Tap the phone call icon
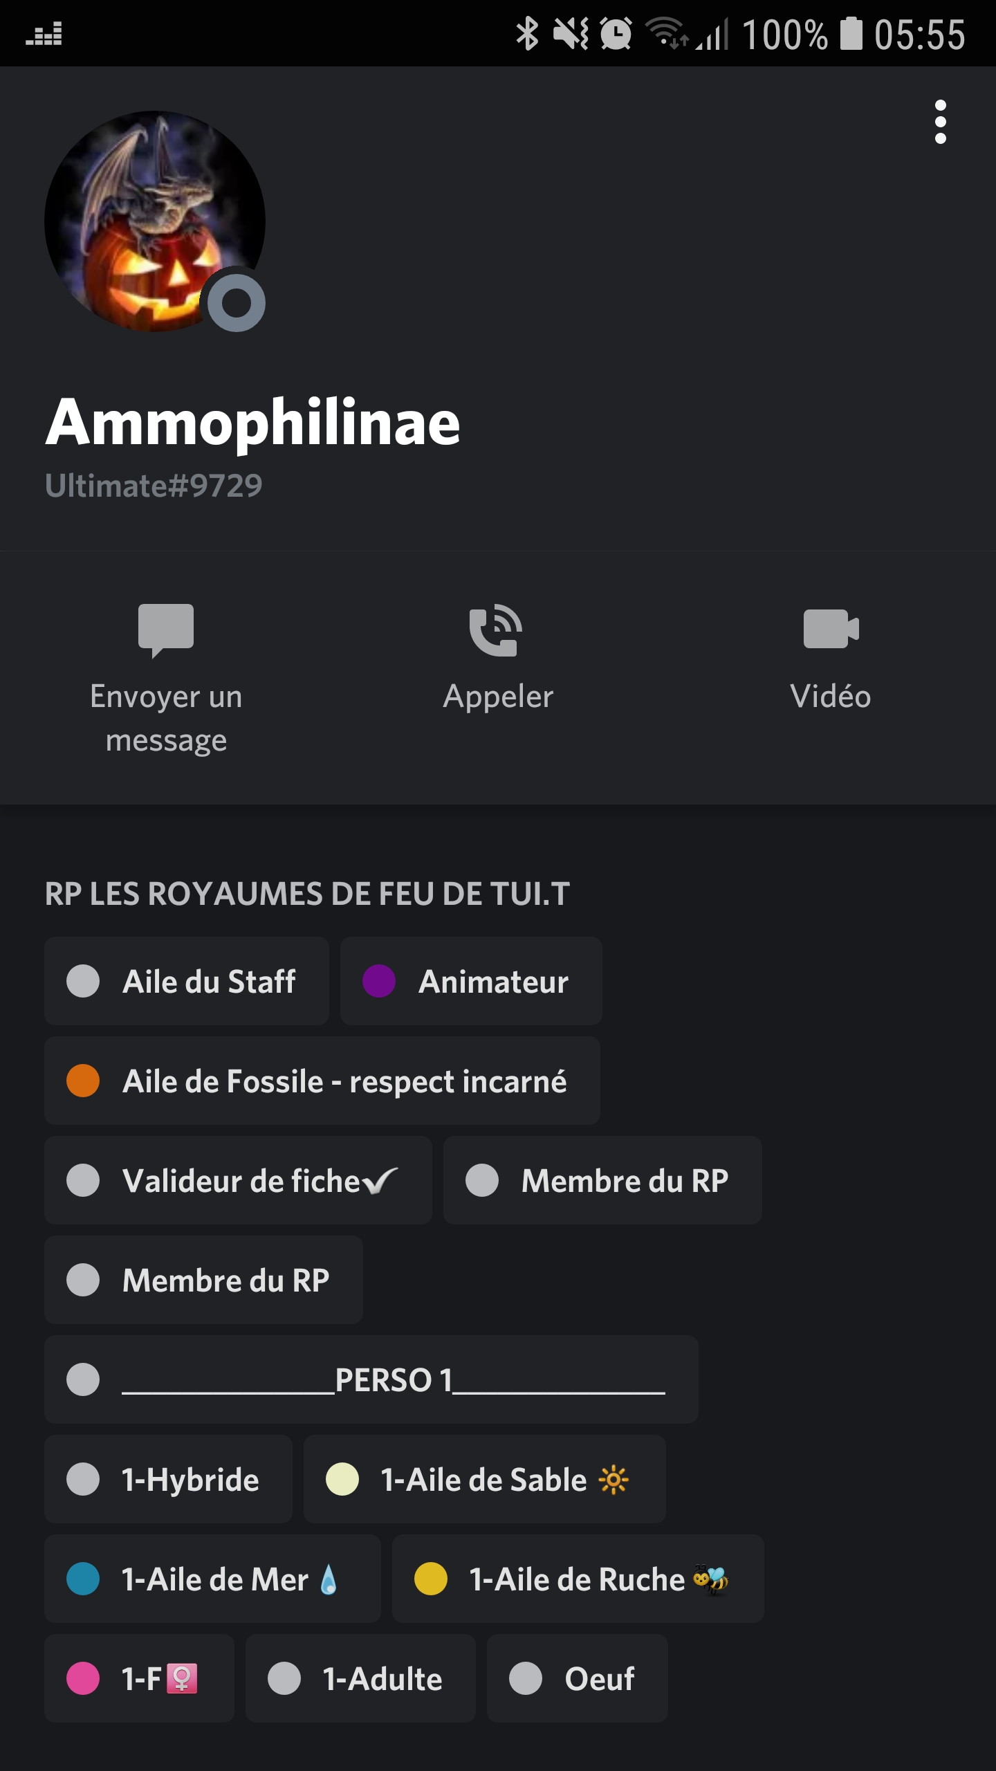The height and width of the screenshot is (1771, 996). coord(496,630)
